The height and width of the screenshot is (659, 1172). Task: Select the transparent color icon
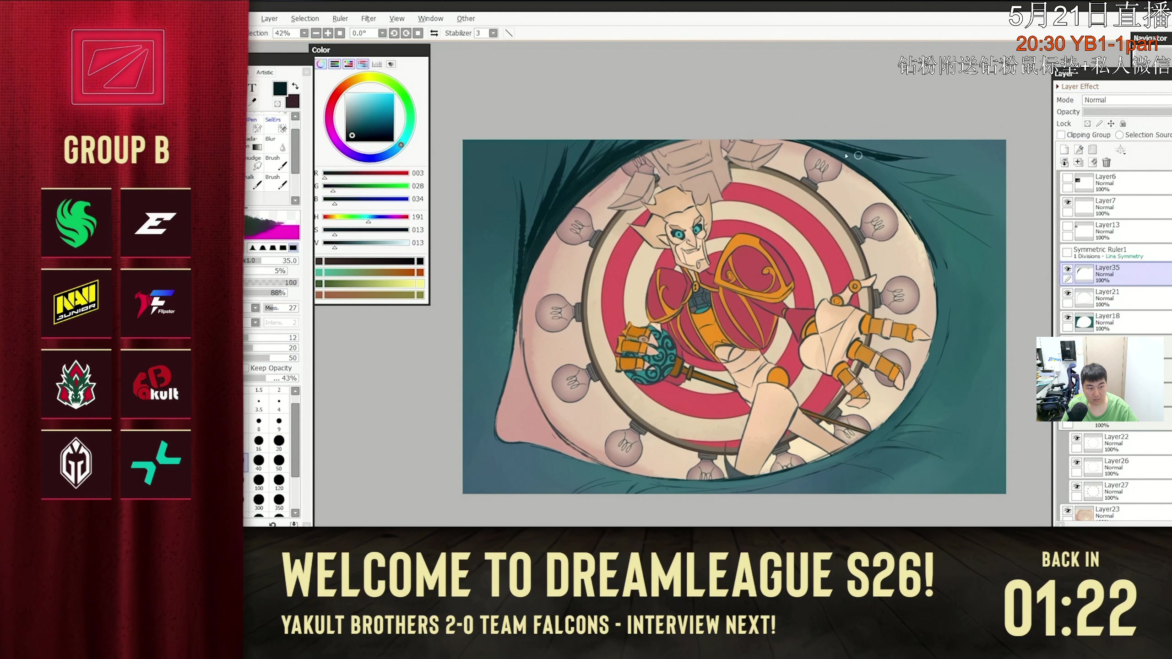[277, 104]
